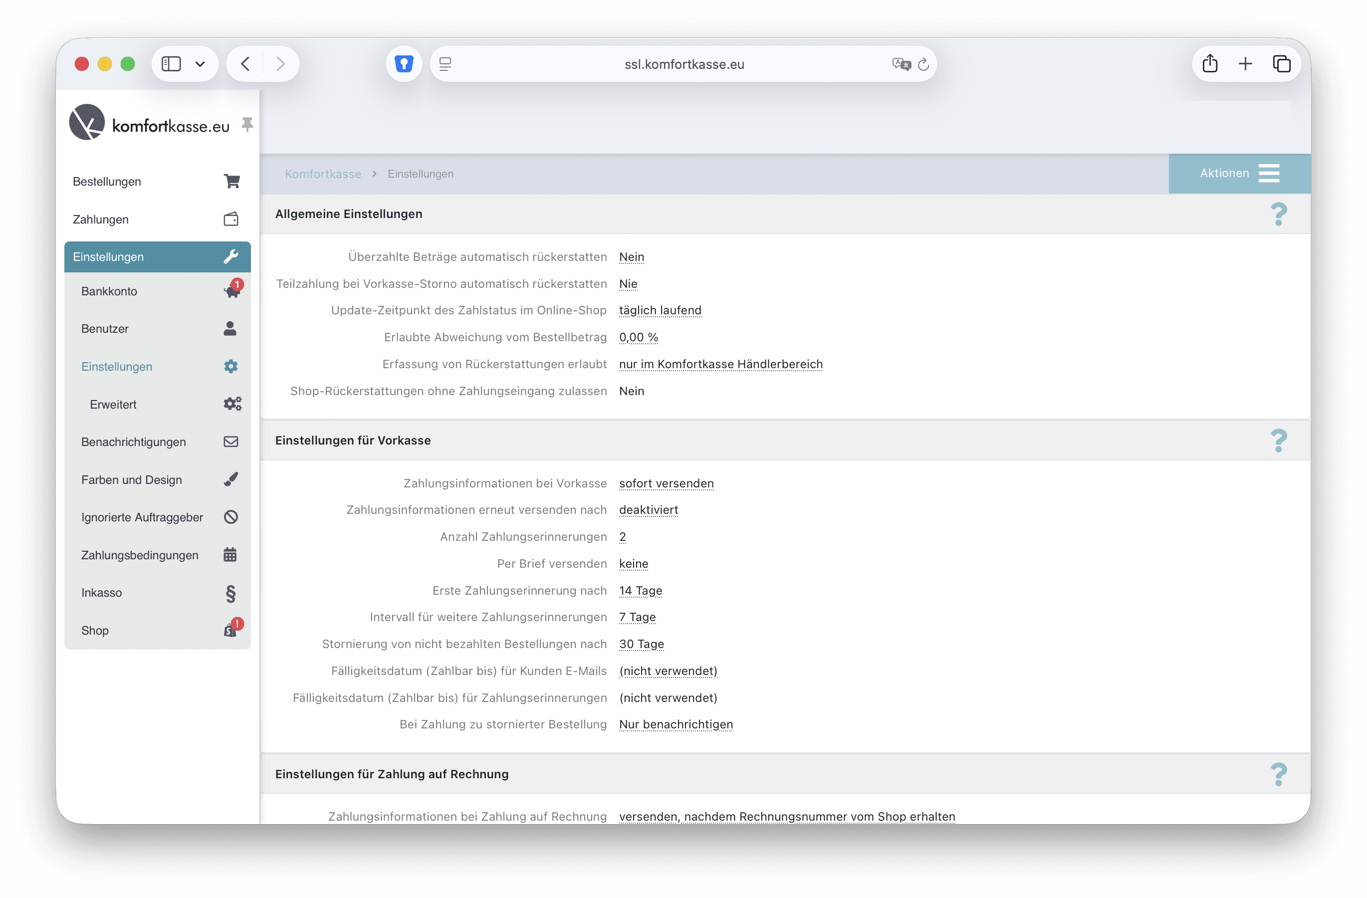Edit '(nicht verwendet)' for Kunden E-Mails due date
The height and width of the screenshot is (898, 1367).
[x=668, y=671]
